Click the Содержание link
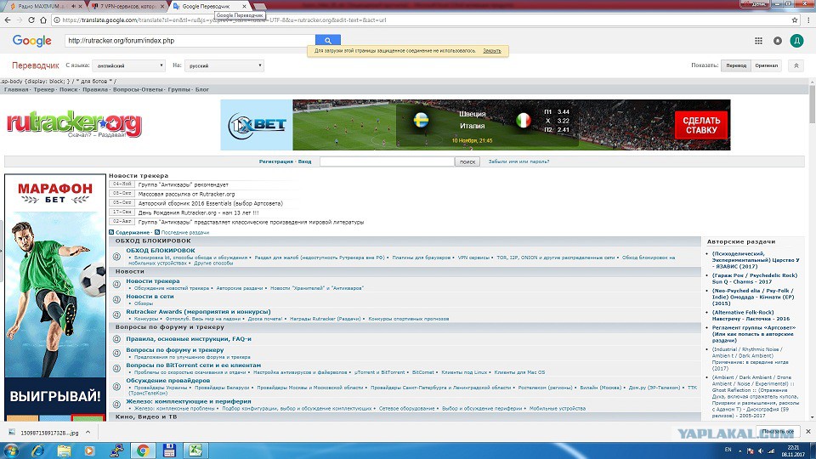This screenshot has height=459, width=816. tap(133, 233)
